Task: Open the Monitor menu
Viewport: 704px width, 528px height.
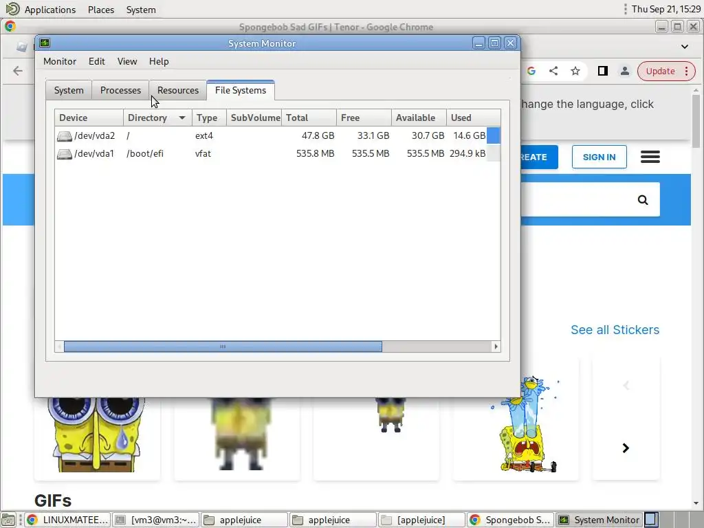Action: click(60, 61)
